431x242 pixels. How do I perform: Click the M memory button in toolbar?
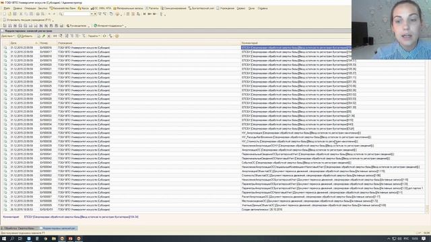(144, 14)
